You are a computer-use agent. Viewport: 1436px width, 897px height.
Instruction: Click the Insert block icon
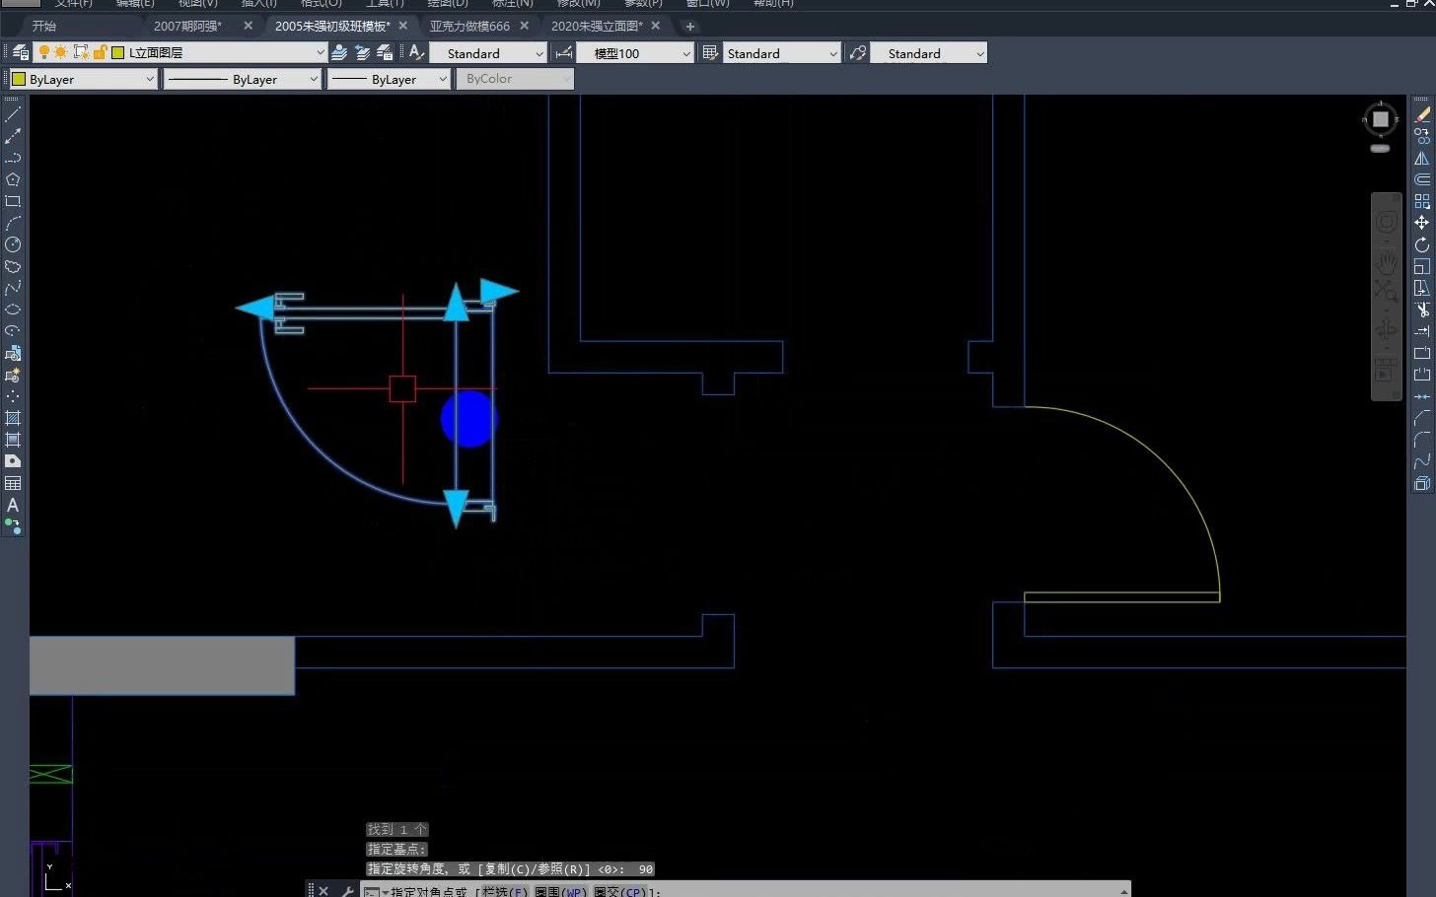click(13, 353)
